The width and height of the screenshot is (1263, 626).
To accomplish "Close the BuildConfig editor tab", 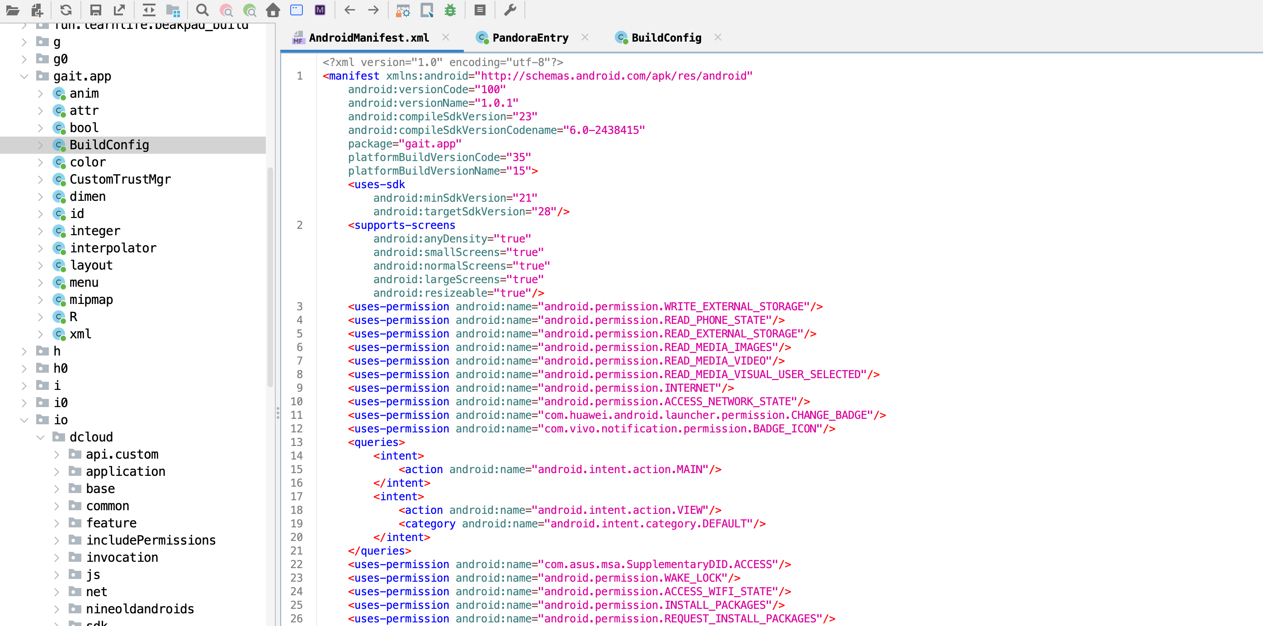I will point(718,37).
